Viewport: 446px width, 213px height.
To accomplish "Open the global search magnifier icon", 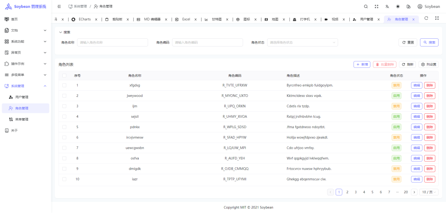I will click(x=365, y=7).
